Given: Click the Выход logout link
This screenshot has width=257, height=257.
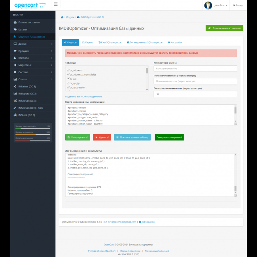Looking at the screenshot, I should pos(238,5).
